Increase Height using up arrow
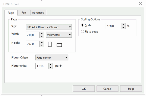The height and width of the screenshot is (96, 146). point(42,42)
